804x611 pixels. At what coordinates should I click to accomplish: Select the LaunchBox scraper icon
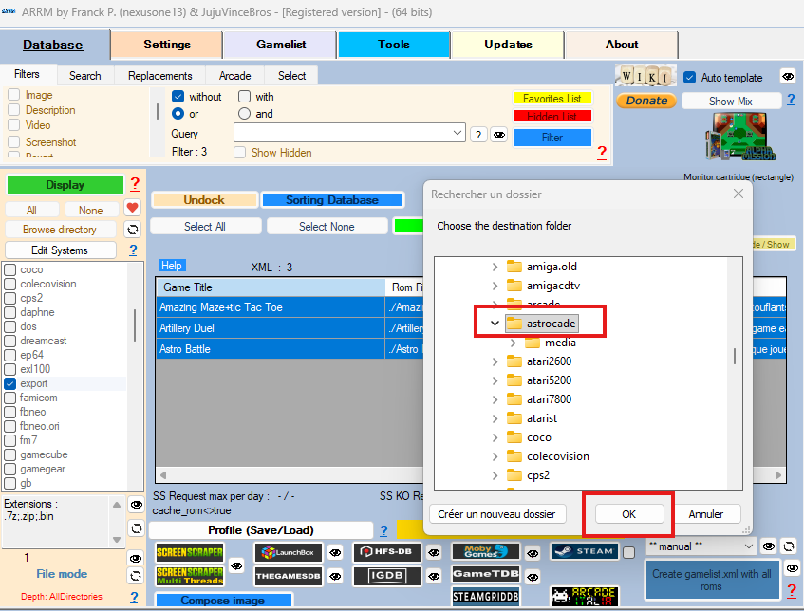[x=289, y=552]
